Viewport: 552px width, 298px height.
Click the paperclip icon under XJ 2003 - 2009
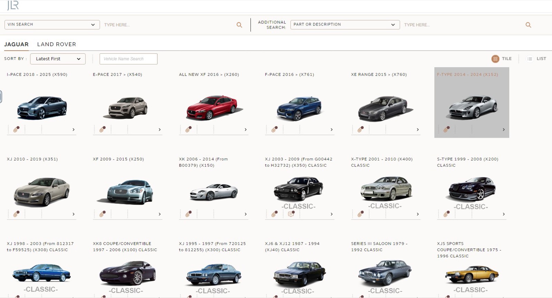[274, 214]
